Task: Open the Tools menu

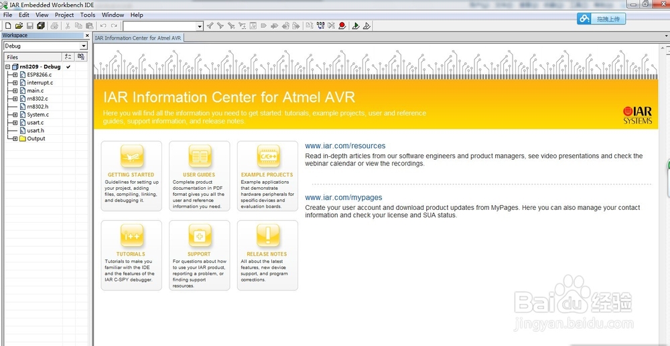Action: [x=88, y=15]
